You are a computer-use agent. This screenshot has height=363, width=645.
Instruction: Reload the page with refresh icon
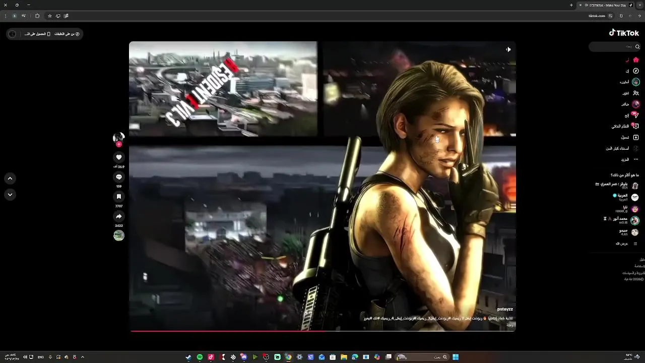point(621,16)
